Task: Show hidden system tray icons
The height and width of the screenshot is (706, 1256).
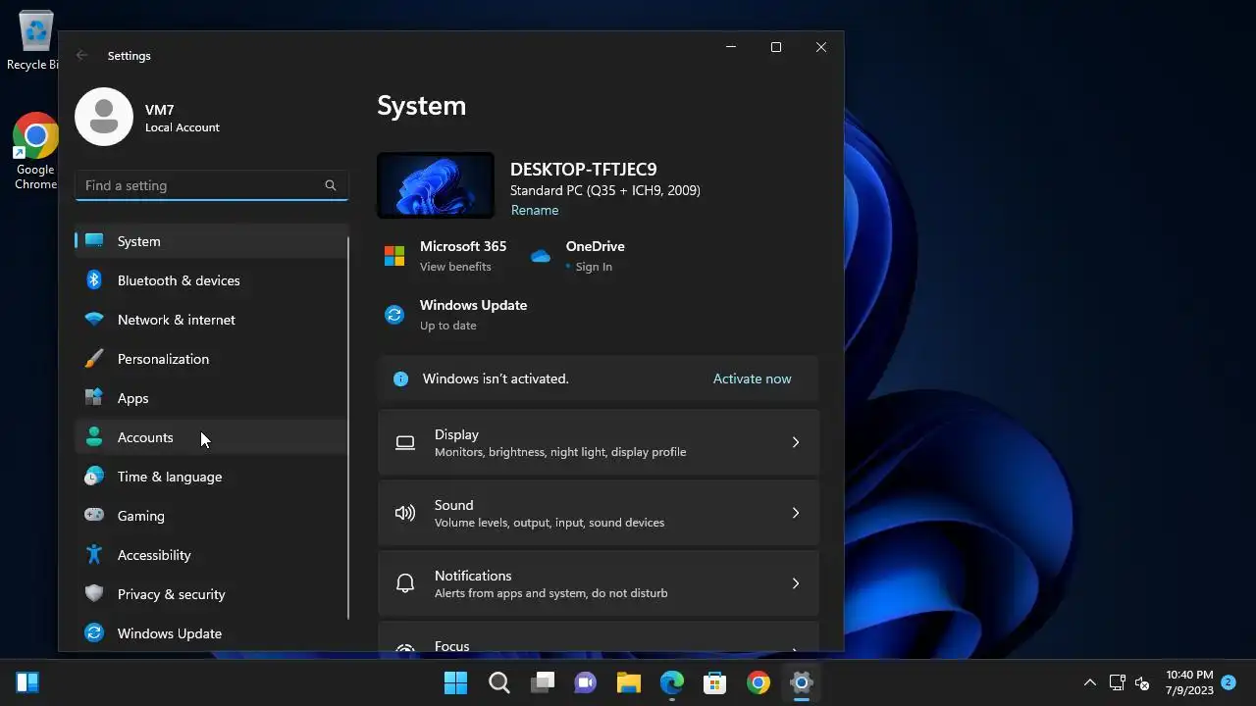Action: point(1089,682)
